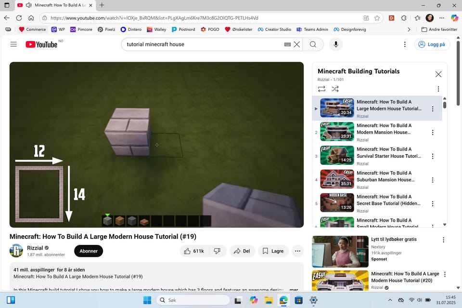Open options for Large Modern House Tutorial #20

pyautogui.click(x=445, y=274)
